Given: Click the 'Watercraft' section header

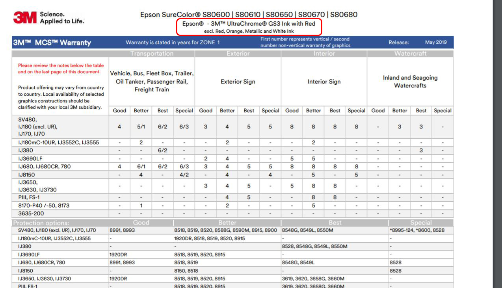Looking at the screenshot, I should point(410,54).
